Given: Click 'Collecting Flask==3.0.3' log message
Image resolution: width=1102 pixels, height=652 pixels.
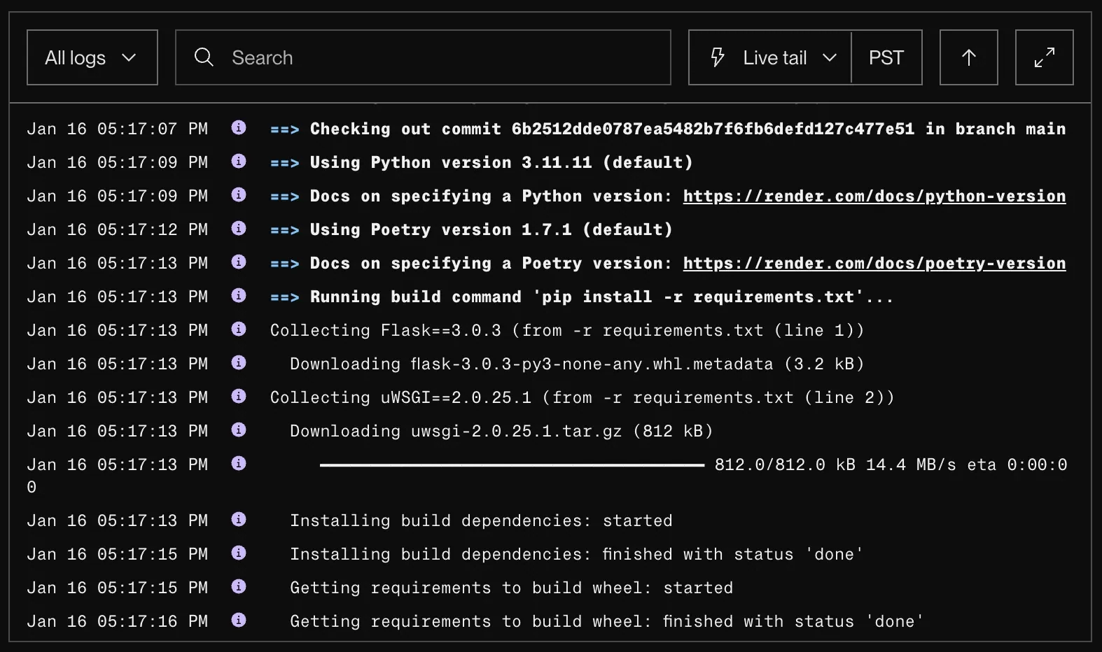Looking at the screenshot, I should click(x=567, y=330).
